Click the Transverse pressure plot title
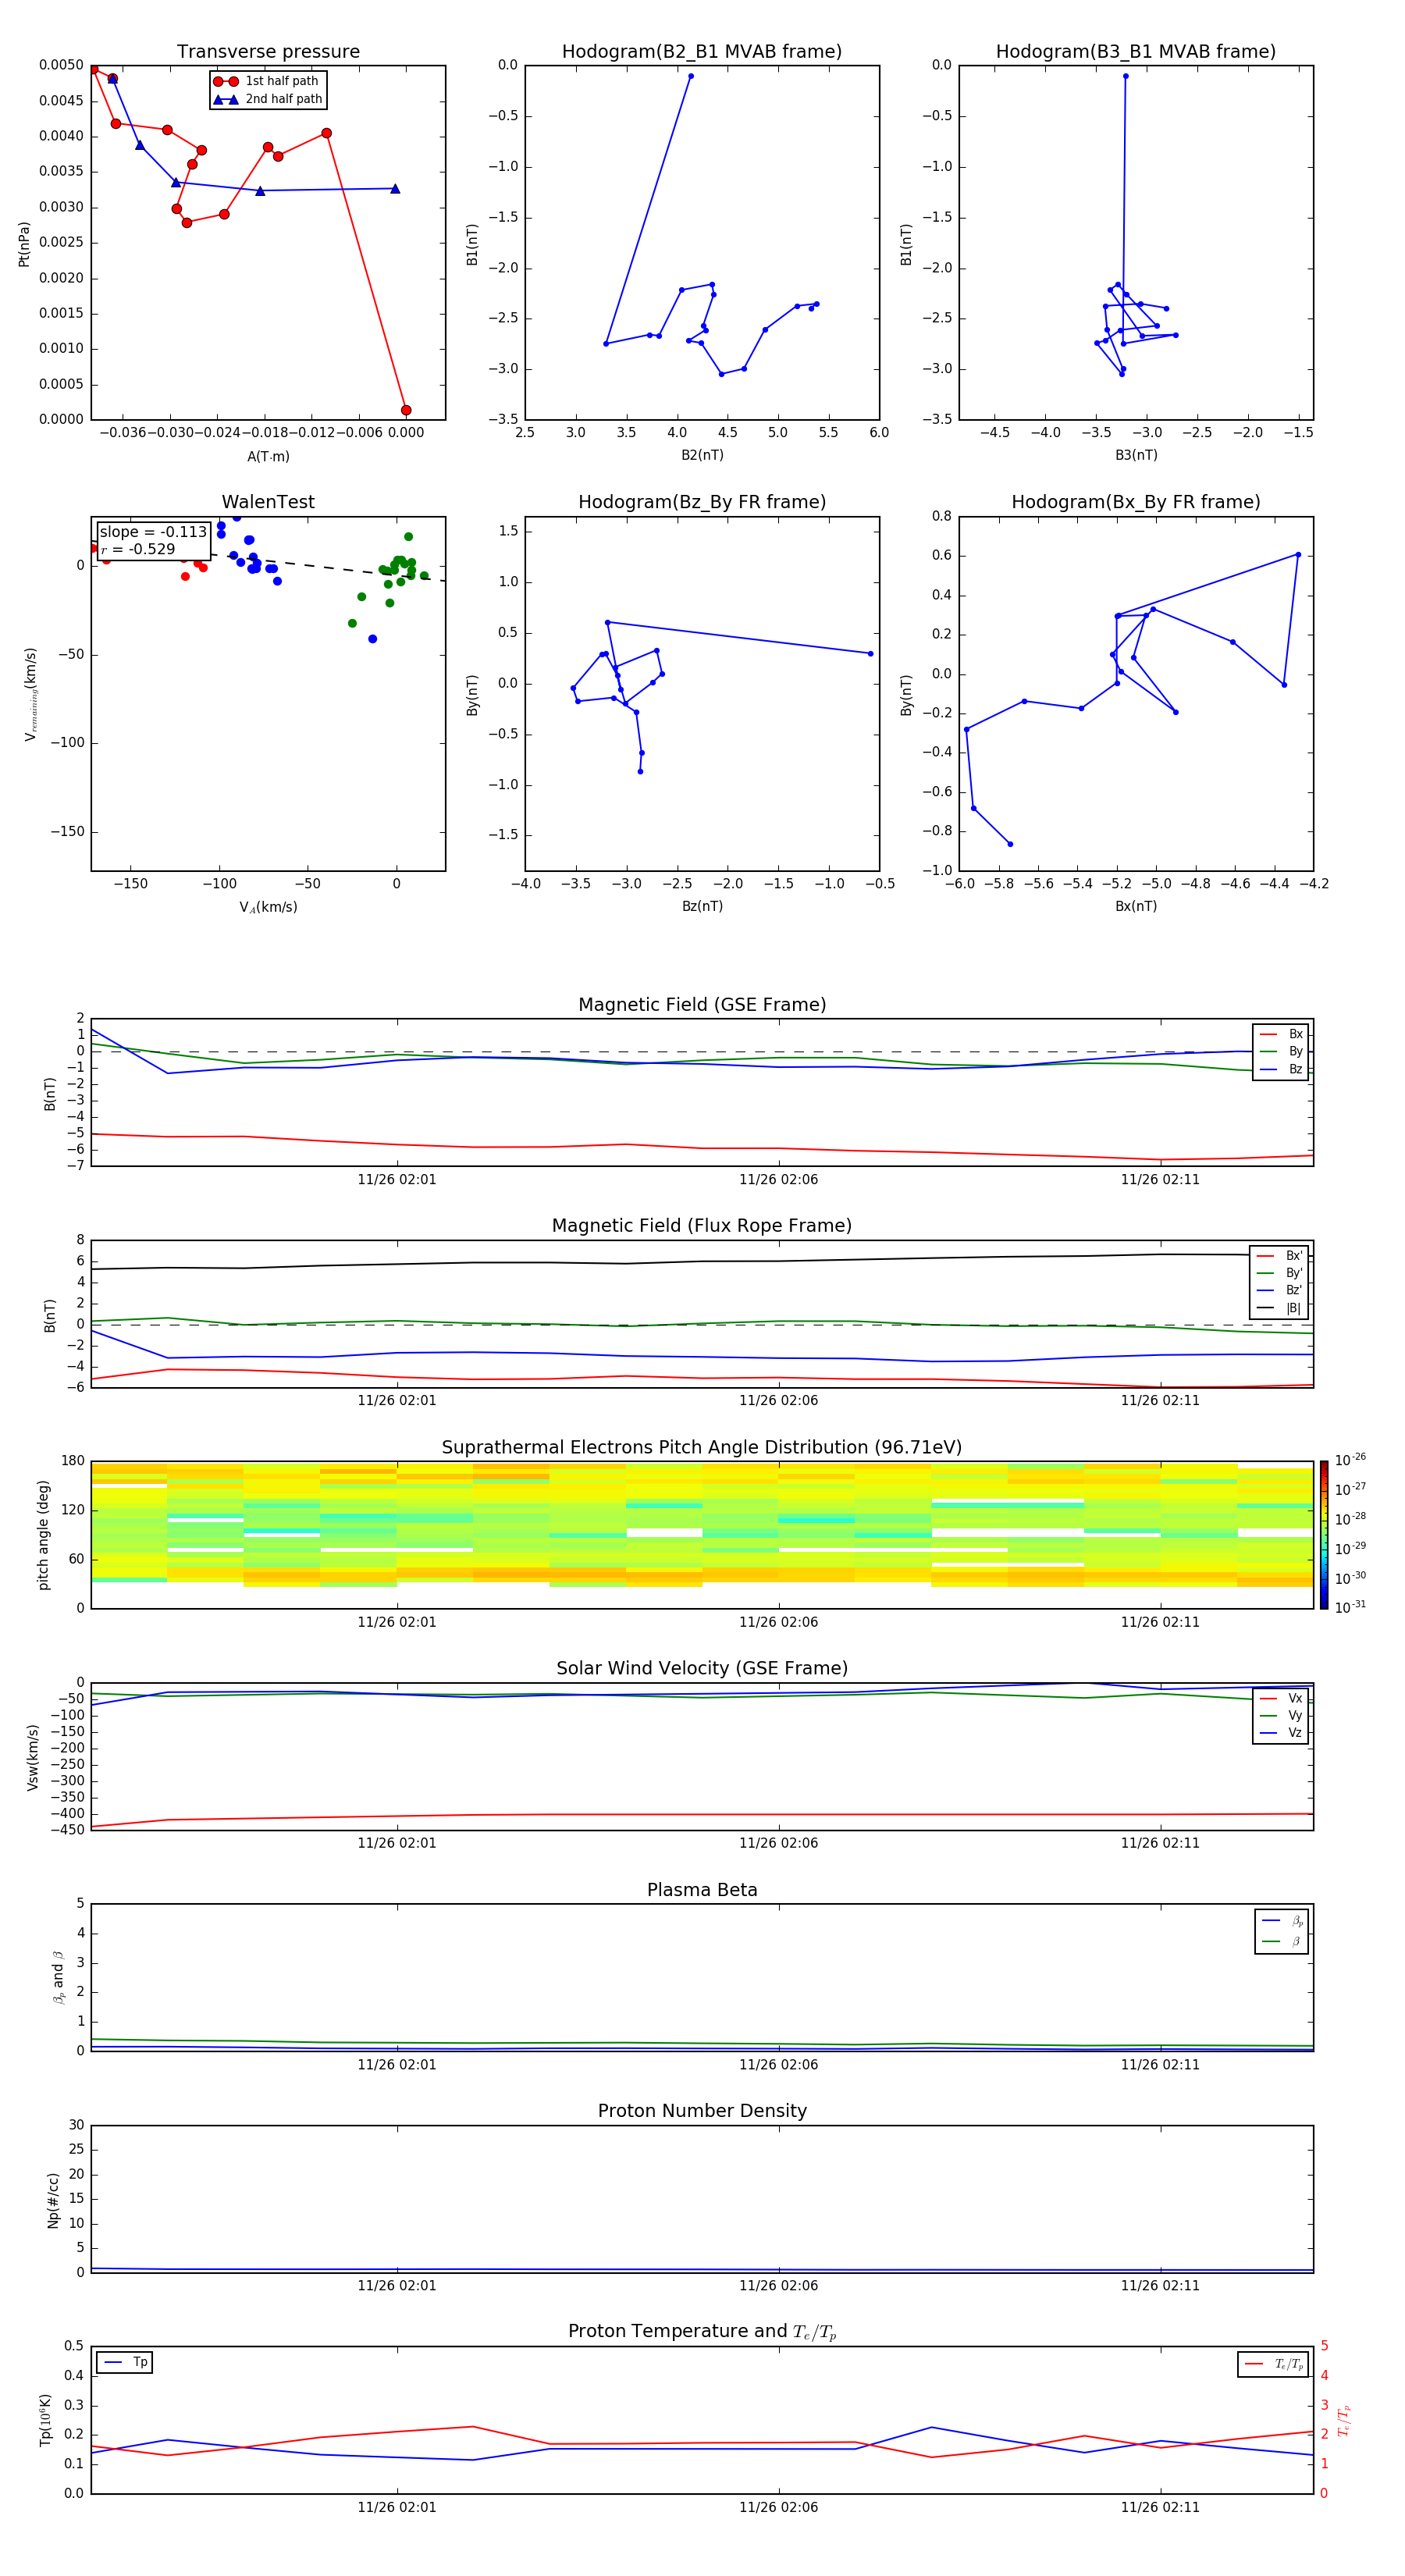1405x2576 pixels. tap(268, 52)
